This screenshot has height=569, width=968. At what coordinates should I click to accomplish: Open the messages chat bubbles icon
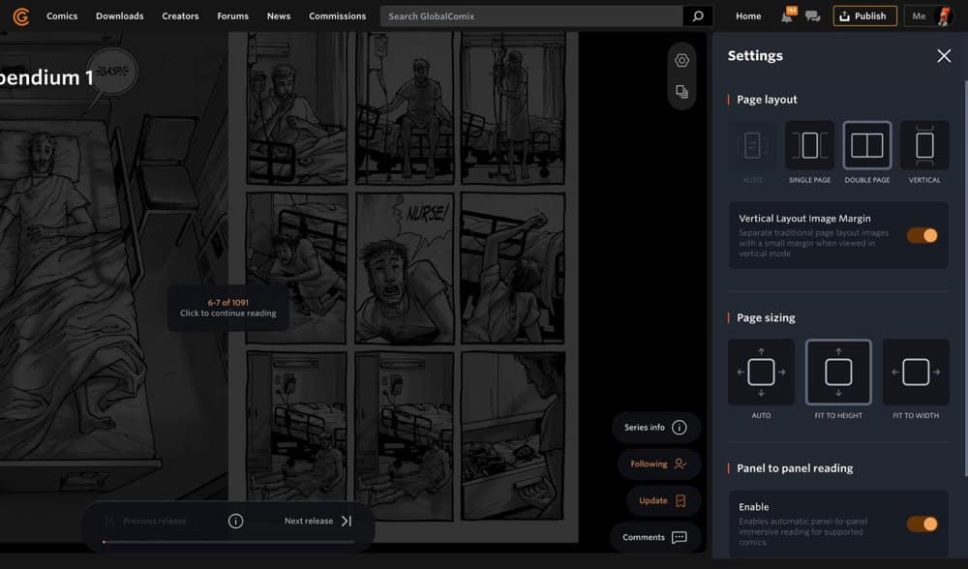(812, 16)
